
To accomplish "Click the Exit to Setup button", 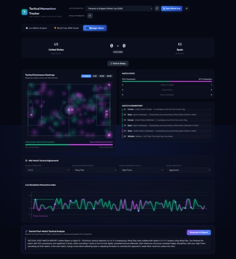I will [118, 63].
